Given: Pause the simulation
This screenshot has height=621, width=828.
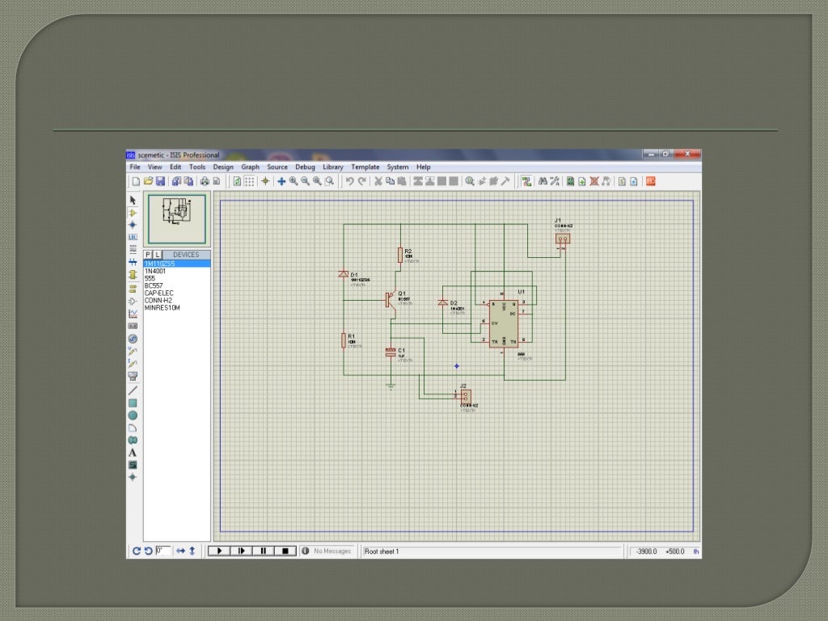Looking at the screenshot, I should (x=263, y=551).
